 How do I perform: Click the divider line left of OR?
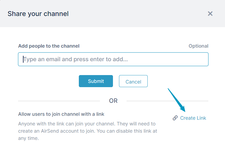59,101
